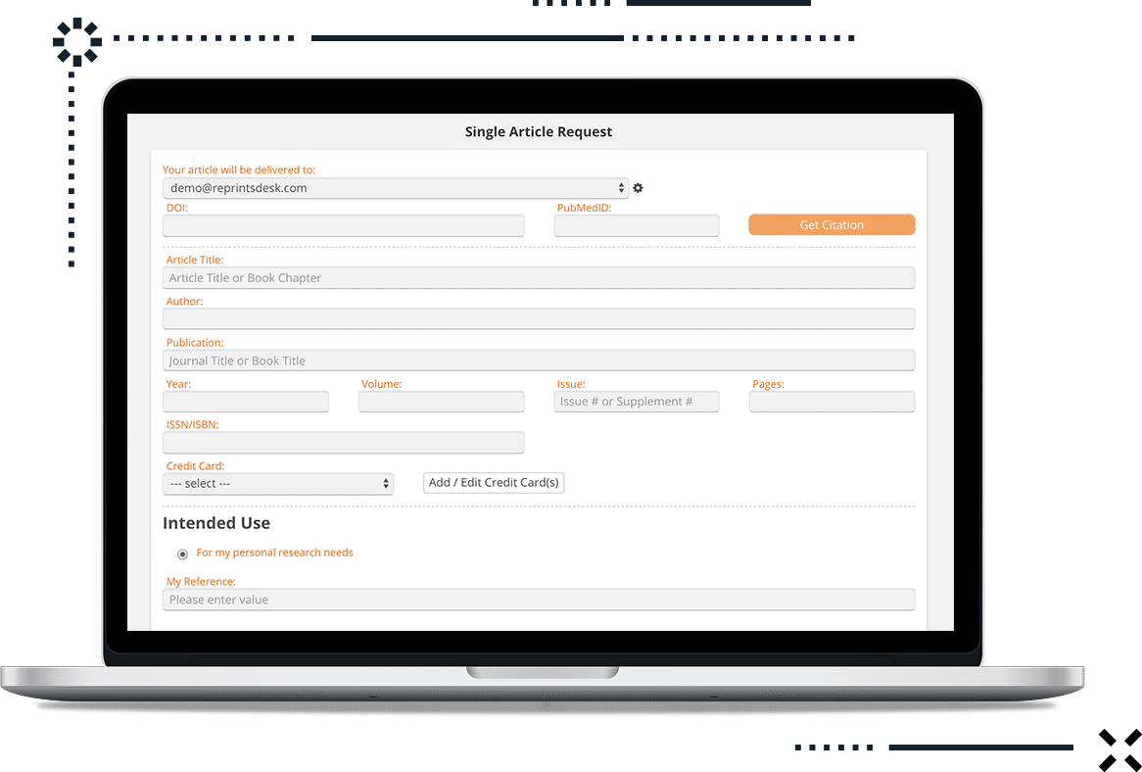Select the Volume input field
Screen dimensions: 1142x772
pyautogui.click(x=441, y=401)
